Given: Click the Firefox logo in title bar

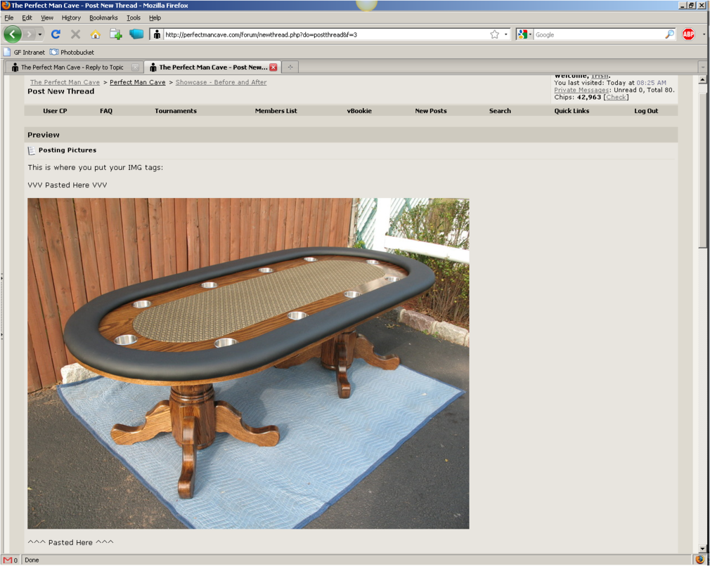Looking at the screenshot, I should coord(6,5).
